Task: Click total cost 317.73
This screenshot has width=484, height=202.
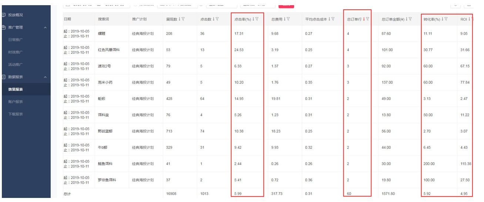Action: [x=277, y=194]
